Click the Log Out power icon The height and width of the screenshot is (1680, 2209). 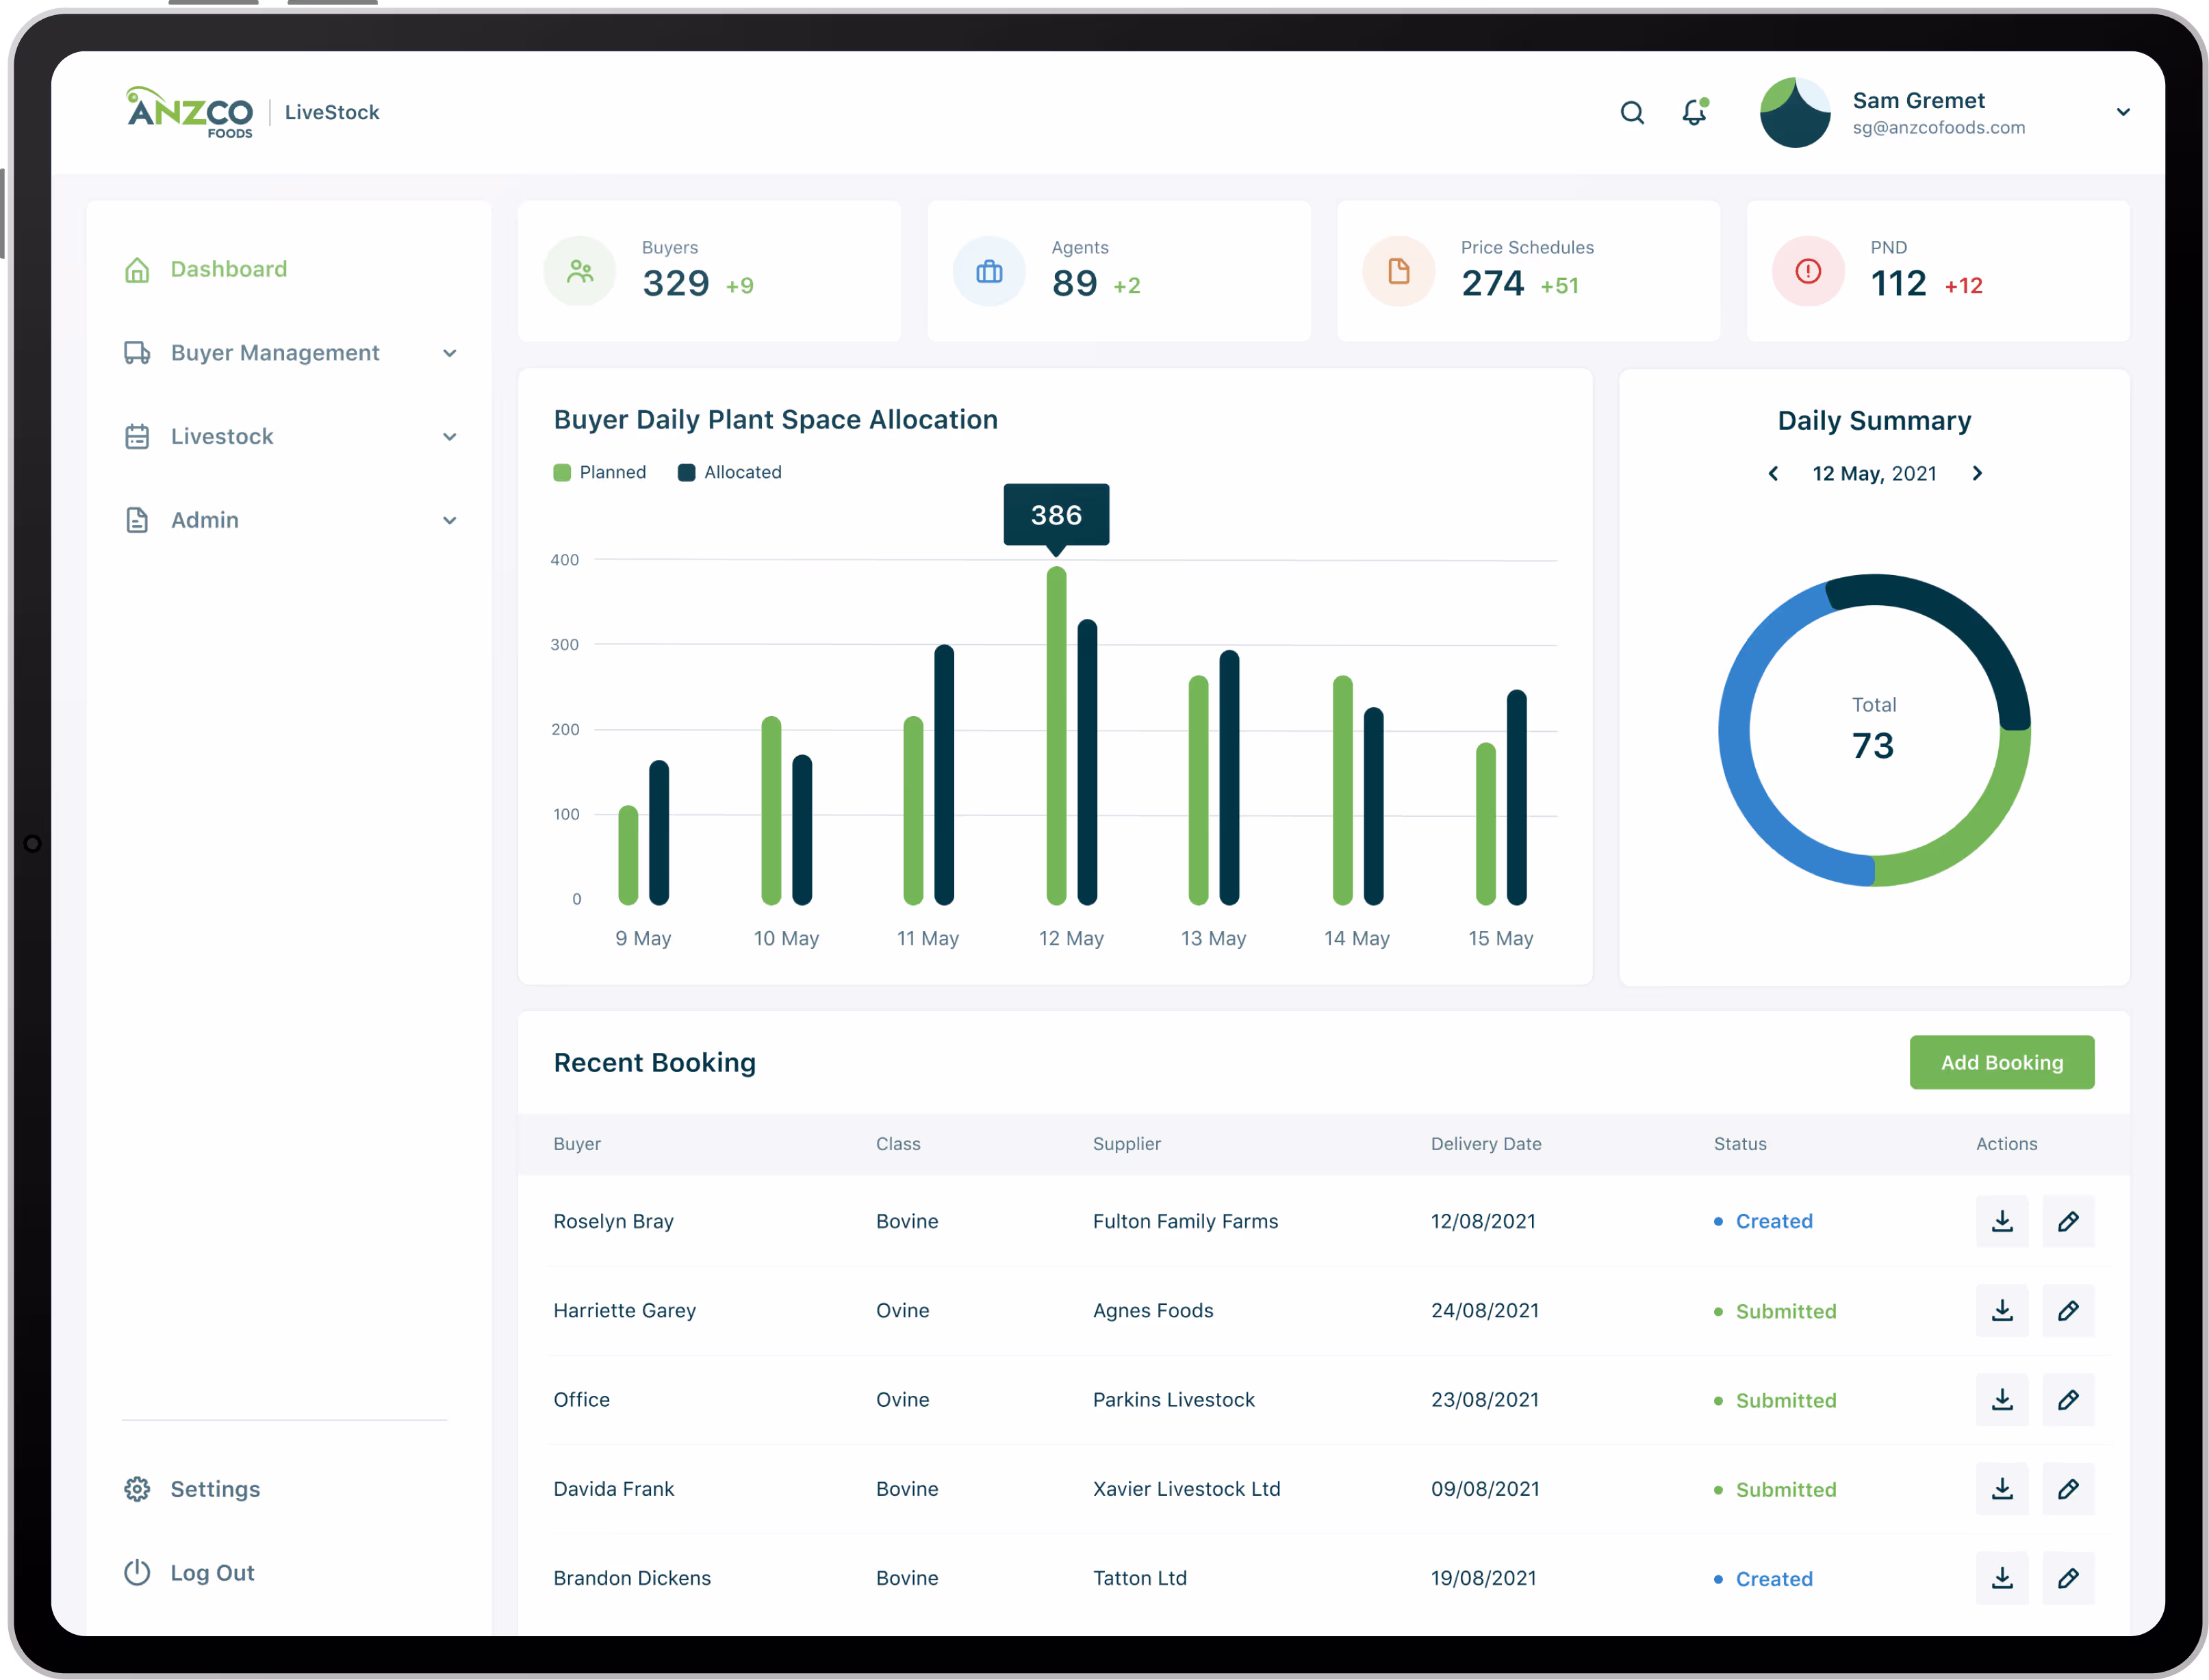point(137,1572)
